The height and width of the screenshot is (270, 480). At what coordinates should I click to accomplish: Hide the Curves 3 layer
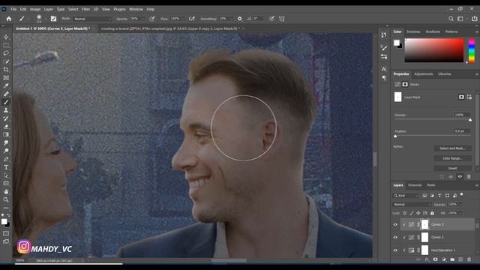tap(395, 224)
